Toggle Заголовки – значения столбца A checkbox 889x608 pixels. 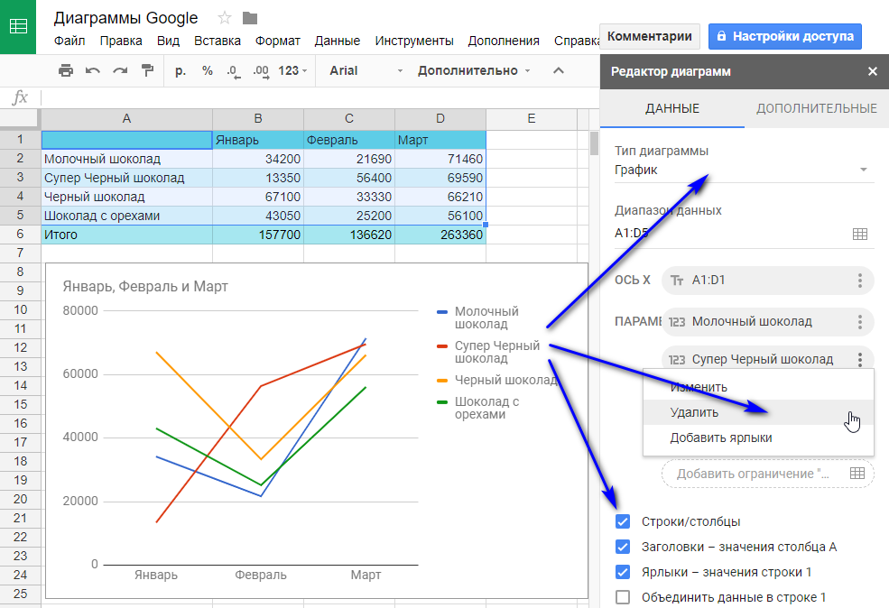(x=623, y=547)
